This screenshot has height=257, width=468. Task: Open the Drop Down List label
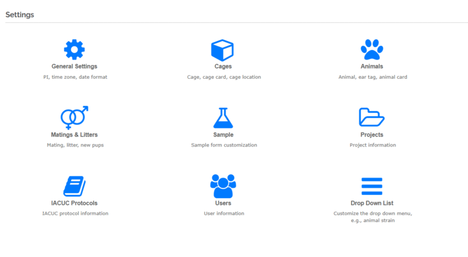click(372, 203)
